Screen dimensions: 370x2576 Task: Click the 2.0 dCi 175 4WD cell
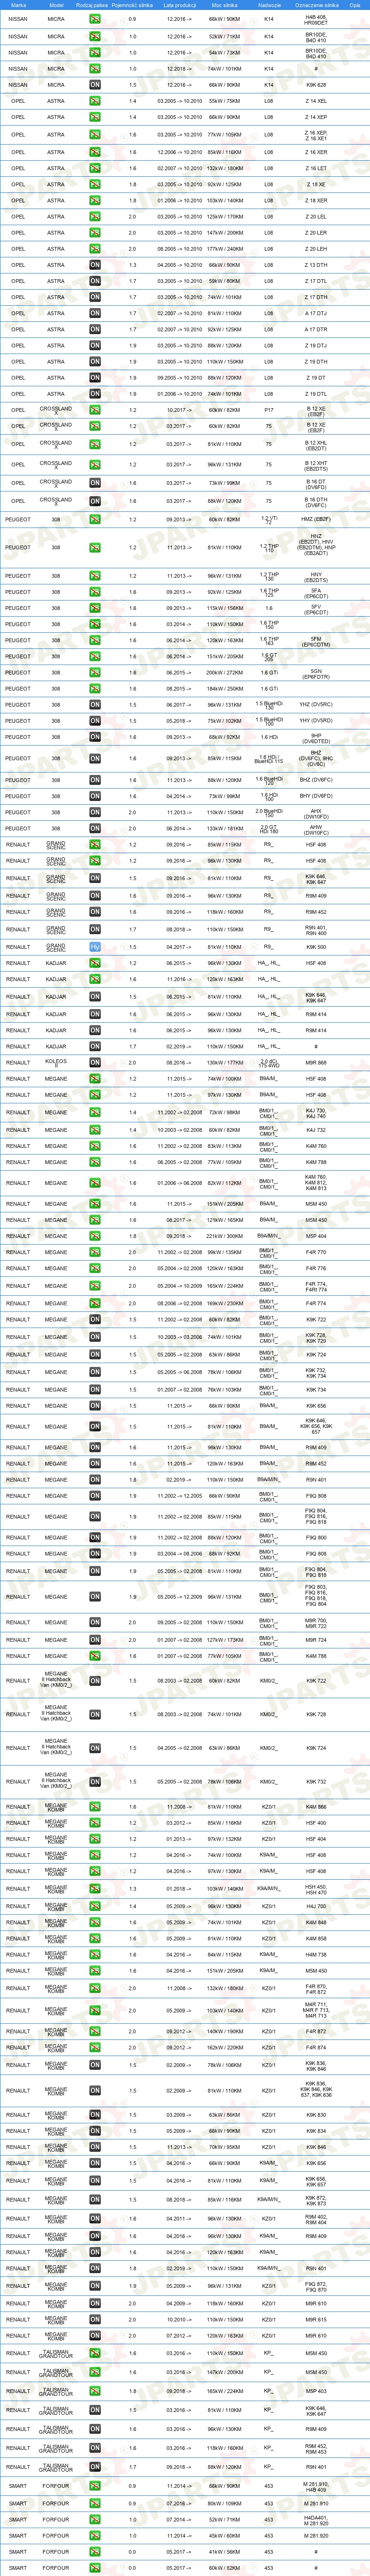[x=269, y=1063]
